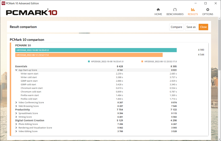Click the Save as button

pyautogui.click(x=191, y=27)
